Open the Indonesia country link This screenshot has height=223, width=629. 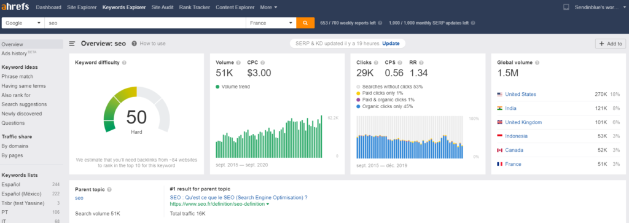(516, 136)
